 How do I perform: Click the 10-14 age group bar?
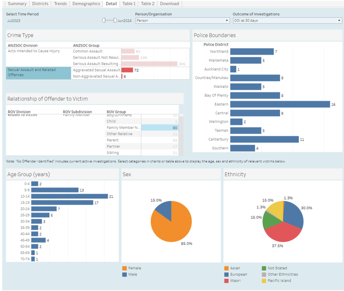[x=70, y=196]
